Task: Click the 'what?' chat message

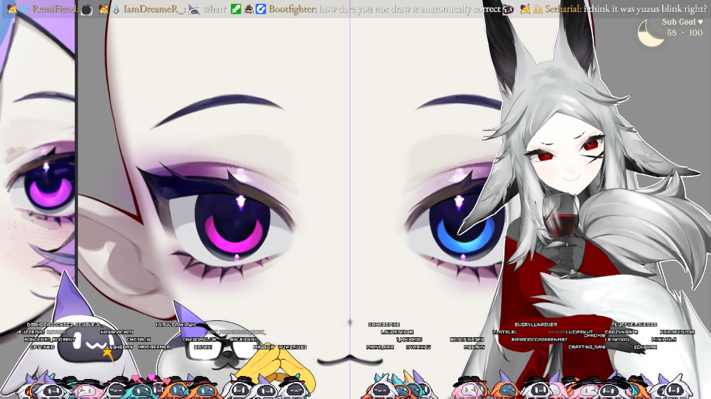Action: [x=215, y=9]
